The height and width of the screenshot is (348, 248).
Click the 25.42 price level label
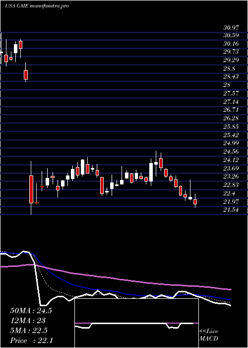pyautogui.click(x=231, y=135)
